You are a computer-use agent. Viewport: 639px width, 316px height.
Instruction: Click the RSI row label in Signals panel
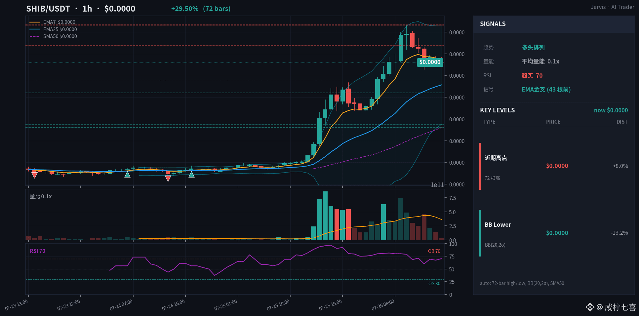[487, 75]
